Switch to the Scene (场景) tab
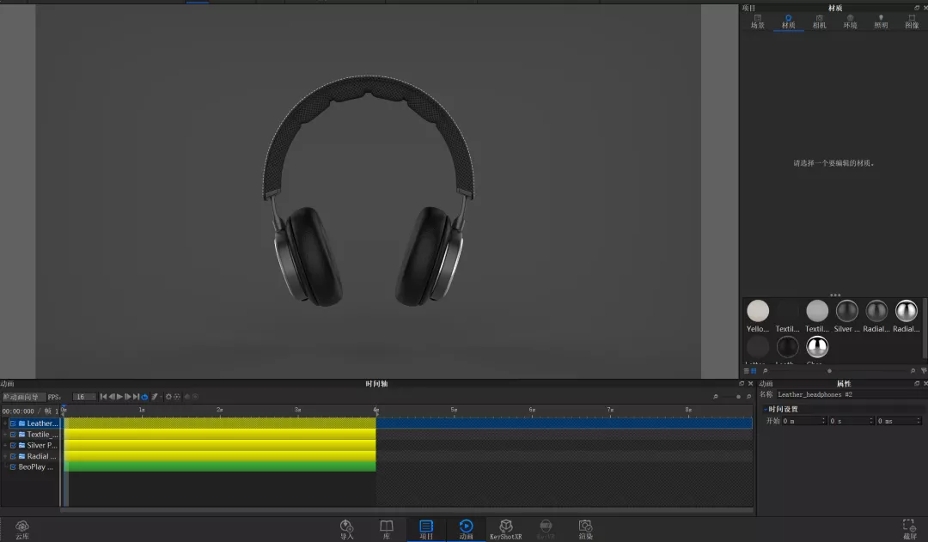Viewport: 928px width, 542px height. click(x=758, y=21)
